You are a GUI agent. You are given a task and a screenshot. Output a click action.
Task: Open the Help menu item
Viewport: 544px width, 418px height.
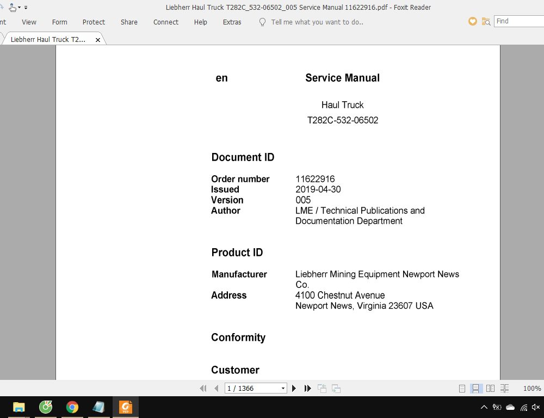point(200,22)
